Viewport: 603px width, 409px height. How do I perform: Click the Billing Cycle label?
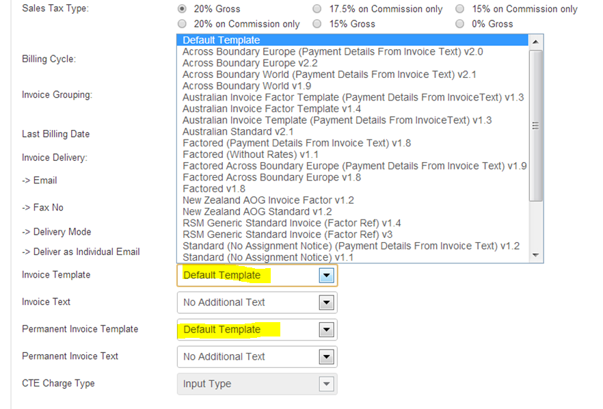click(49, 59)
